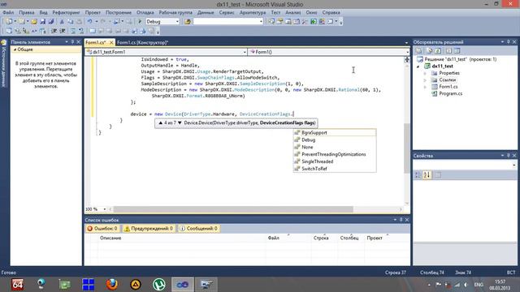Click the ENG language indicator in tray
This screenshot has width=520, height=292.
(x=479, y=285)
